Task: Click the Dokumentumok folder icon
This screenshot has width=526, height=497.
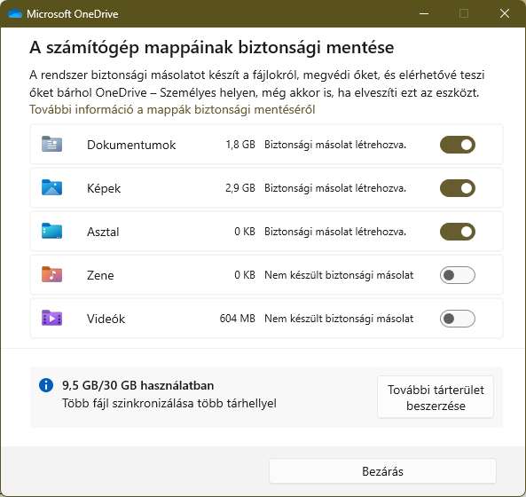Action: pyautogui.click(x=51, y=144)
